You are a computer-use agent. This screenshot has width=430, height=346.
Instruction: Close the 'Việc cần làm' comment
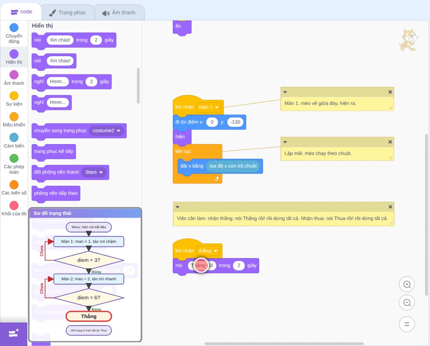point(390,207)
